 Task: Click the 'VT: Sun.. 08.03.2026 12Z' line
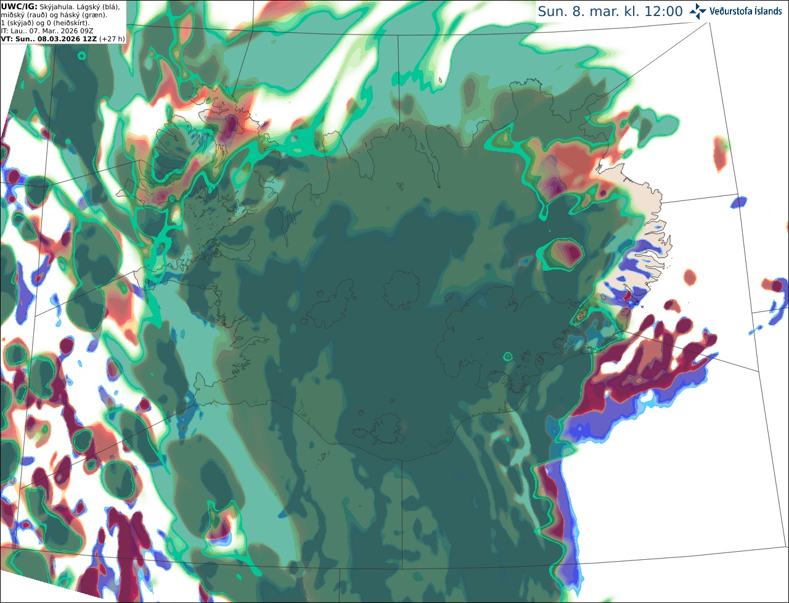pos(49,39)
